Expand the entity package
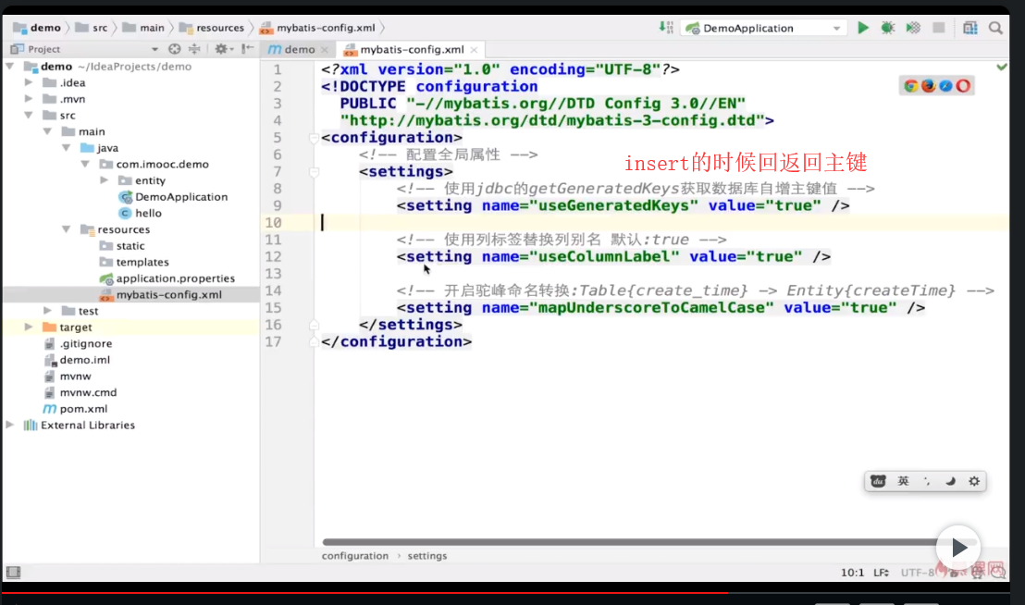Viewport: 1025px width, 605px height. pyautogui.click(x=104, y=180)
